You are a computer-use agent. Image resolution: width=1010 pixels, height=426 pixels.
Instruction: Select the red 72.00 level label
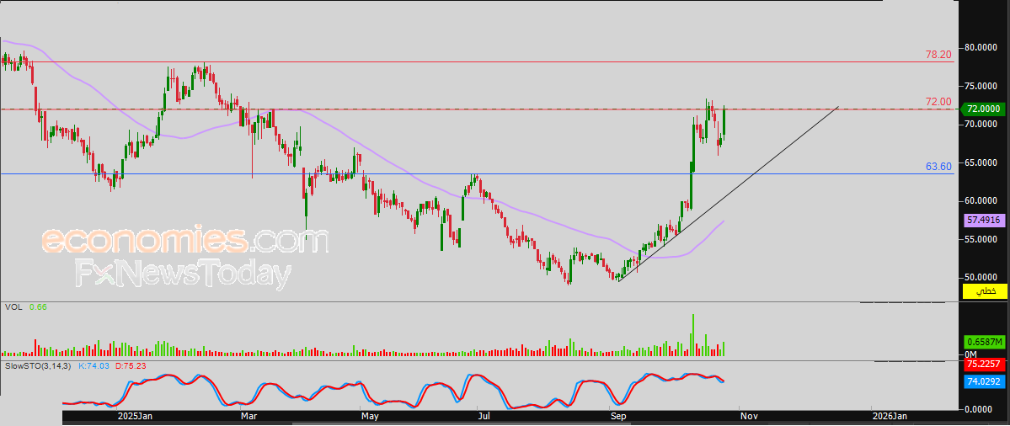click(938, 102)
